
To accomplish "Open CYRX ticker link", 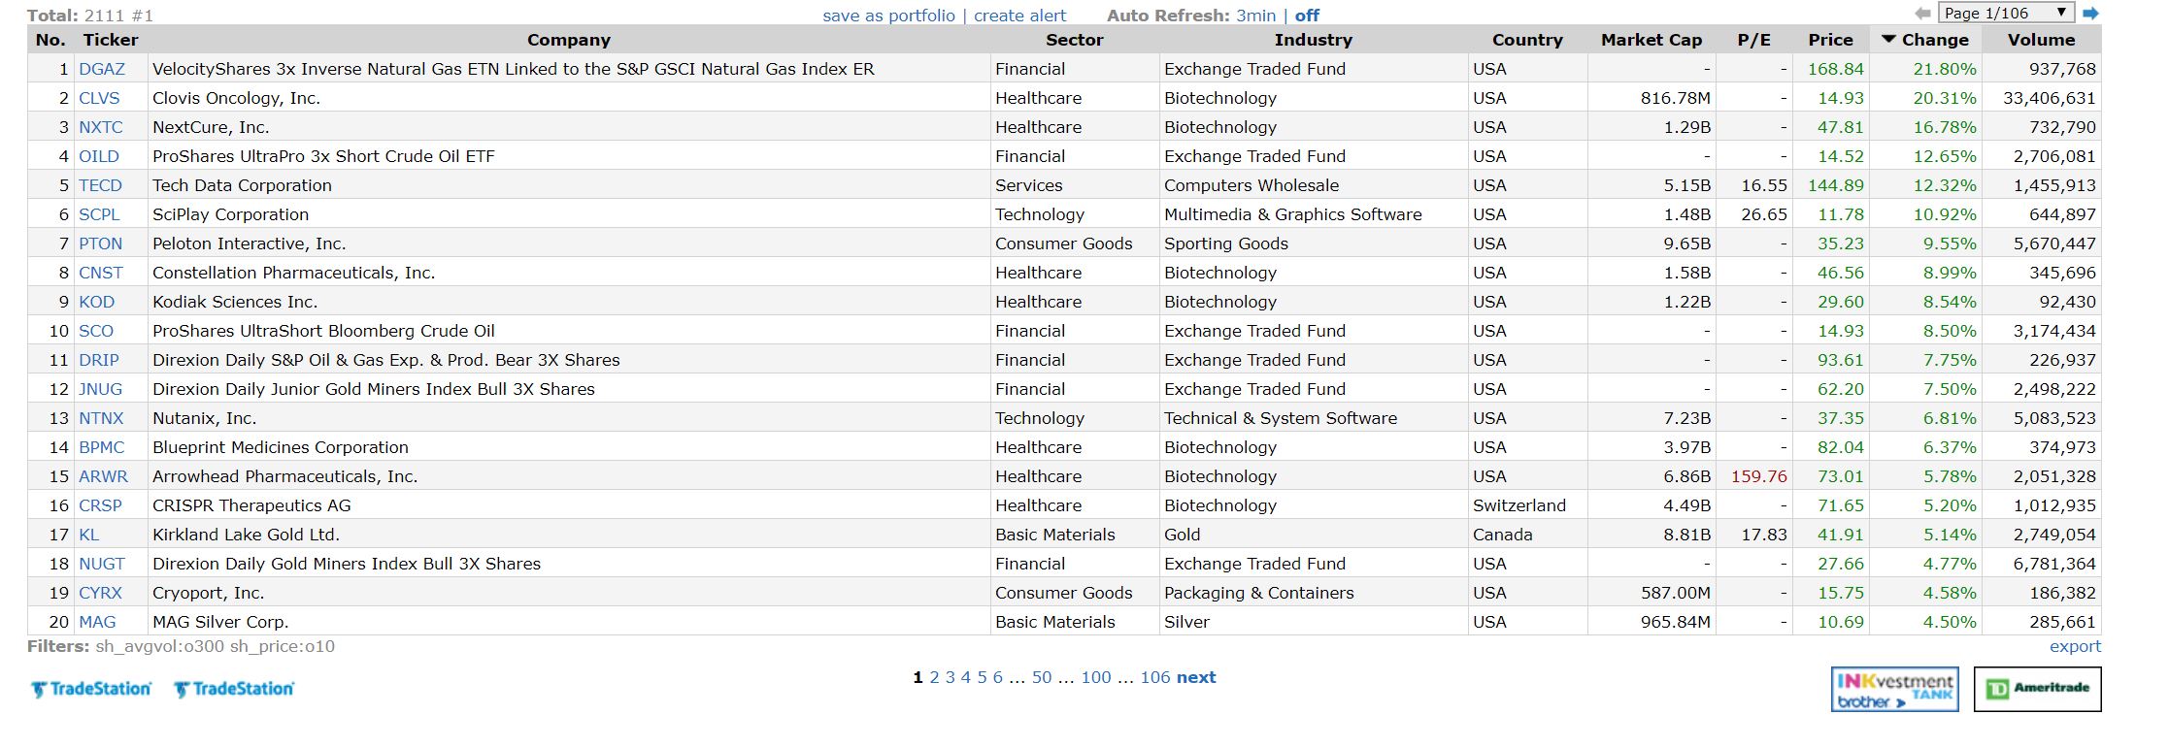I will (101, 593).
